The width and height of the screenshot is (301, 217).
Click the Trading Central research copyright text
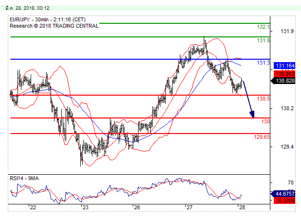pyautogui.click(x=53, y=26)
